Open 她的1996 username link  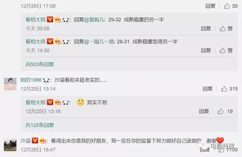[31, 80]
